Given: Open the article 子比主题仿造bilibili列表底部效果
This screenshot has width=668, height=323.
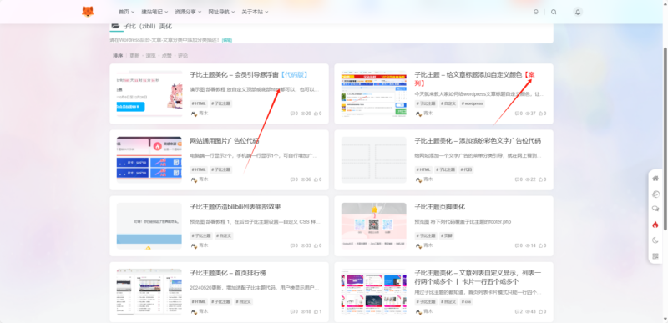Looking at the screenshot, I should click(x=235, y=207).
